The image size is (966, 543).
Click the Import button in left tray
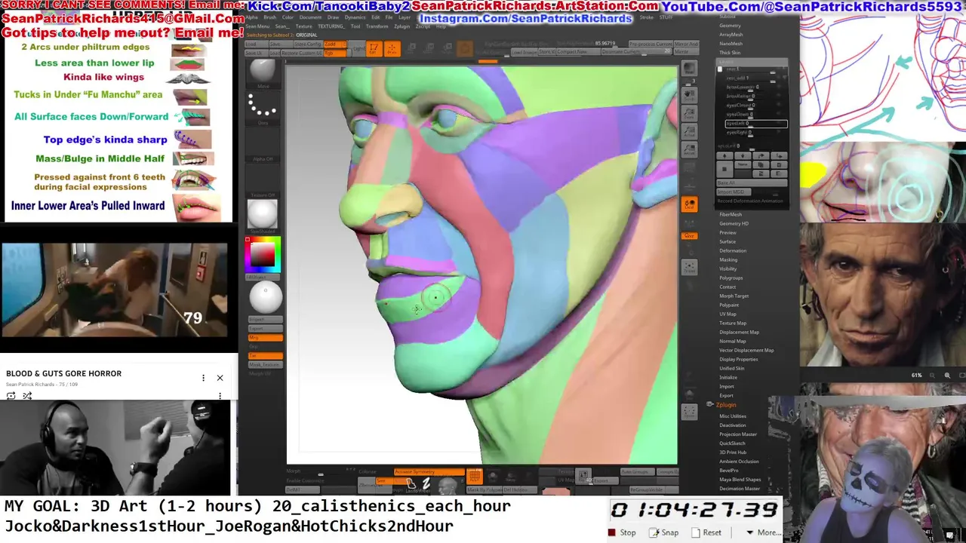coord(266,319)
